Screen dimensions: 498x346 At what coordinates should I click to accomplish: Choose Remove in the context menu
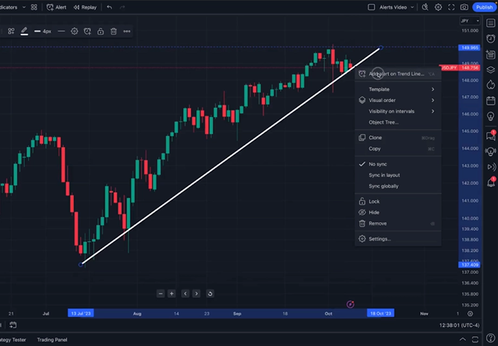[x=398, y=224]
